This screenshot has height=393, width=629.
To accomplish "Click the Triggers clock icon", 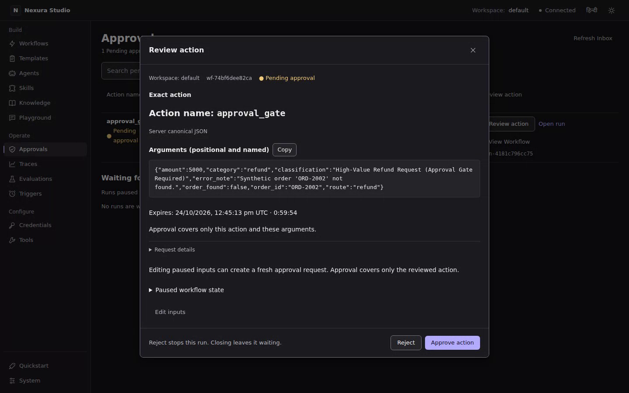I will [x=12, y=194].
